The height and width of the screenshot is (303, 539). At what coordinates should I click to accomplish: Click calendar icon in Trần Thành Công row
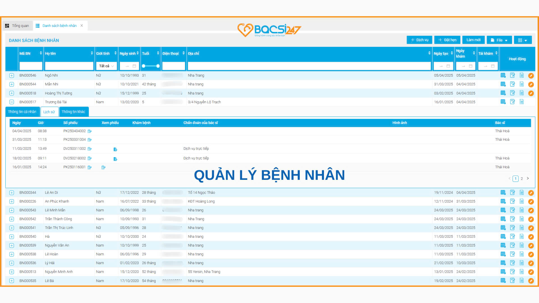(x=503, y=219)
